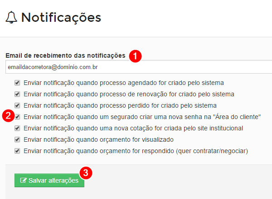Image resolution: width=272 pixels, height=199 pixels.
Task: Click the text label about site institucional cotação
Action: pyautogui.click(x=133, y=128)
